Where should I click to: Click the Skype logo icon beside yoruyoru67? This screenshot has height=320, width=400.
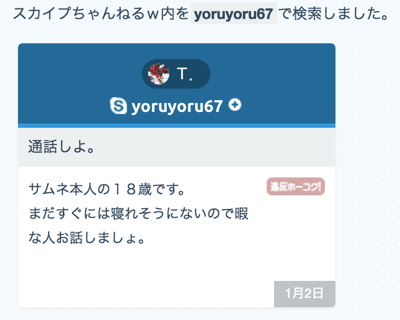119,106
